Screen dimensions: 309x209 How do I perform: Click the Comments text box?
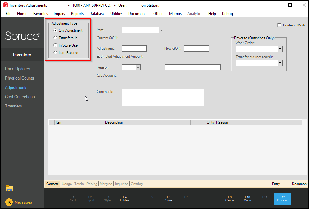163,98
